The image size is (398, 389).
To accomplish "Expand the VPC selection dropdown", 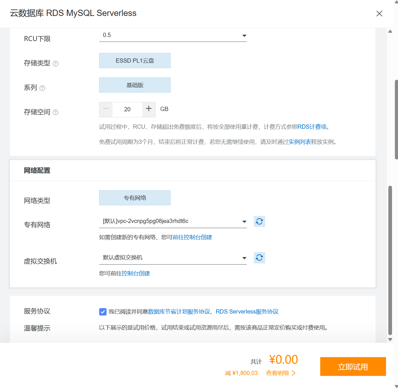I will click(244, 221).
